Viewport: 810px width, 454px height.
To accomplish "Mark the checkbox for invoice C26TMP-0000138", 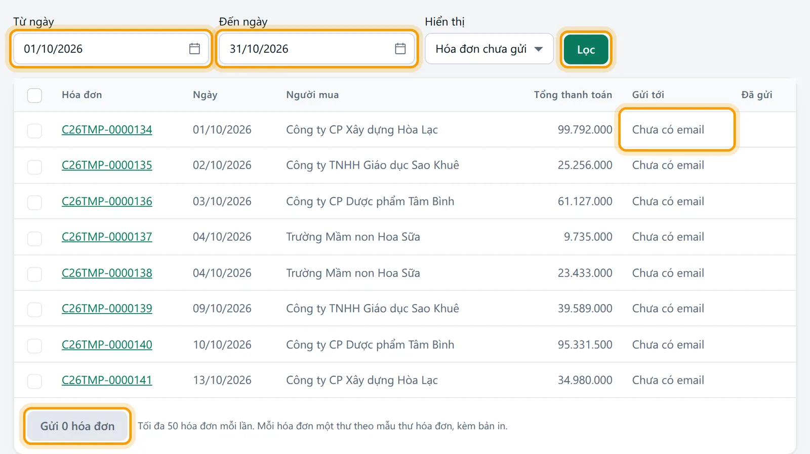I will [34, 274].
